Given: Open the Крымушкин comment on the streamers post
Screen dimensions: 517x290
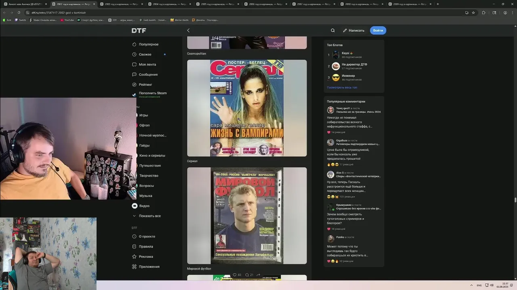Looking at the screenshot, I should pos(354,217).
